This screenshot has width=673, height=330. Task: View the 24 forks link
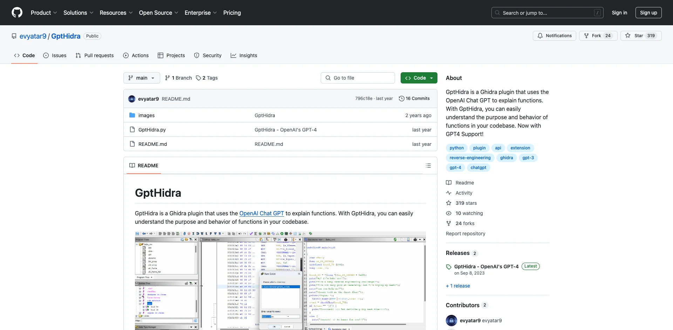tap(460, 223)
